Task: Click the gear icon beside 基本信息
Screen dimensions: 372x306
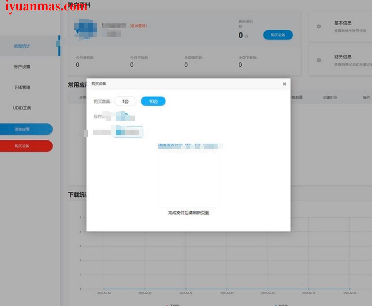Action: click(x=319, y=26)
